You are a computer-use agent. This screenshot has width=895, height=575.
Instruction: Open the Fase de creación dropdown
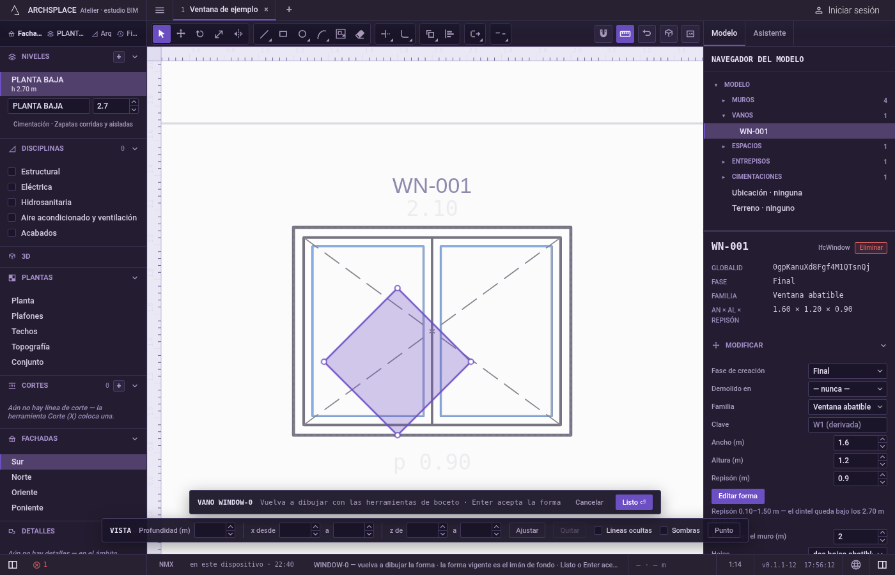(848, 371)
